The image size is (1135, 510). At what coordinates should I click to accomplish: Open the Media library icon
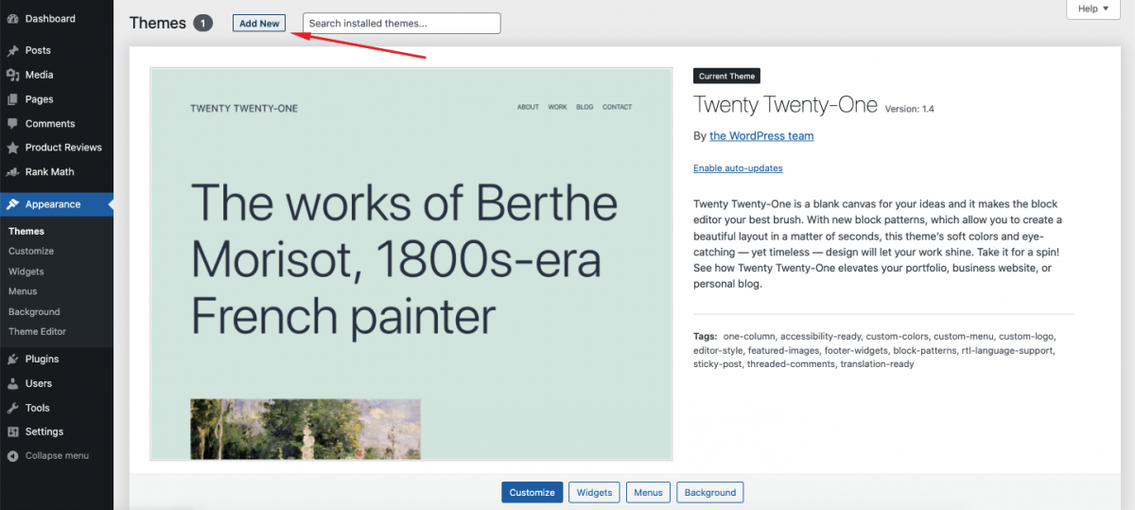(12, 75)
